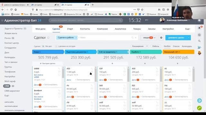This screenshot has width=206, height=115.
Task: Open user avatar of Александр Шабликин
Action: (x=162, y=20)
